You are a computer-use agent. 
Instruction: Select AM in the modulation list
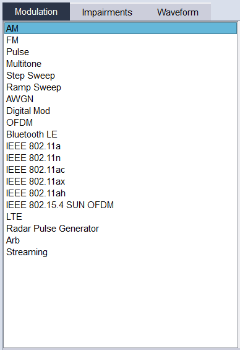tap(121, 28)
